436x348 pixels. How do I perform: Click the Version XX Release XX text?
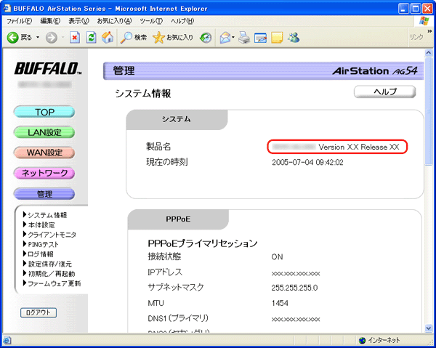pos(359,147)
